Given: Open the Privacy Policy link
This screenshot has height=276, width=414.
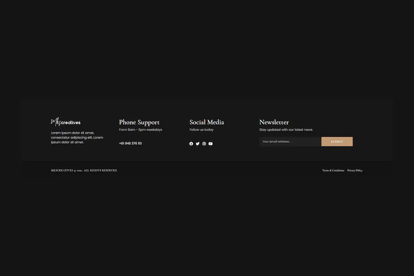Looking at the screenshot, I should [355, 170].
